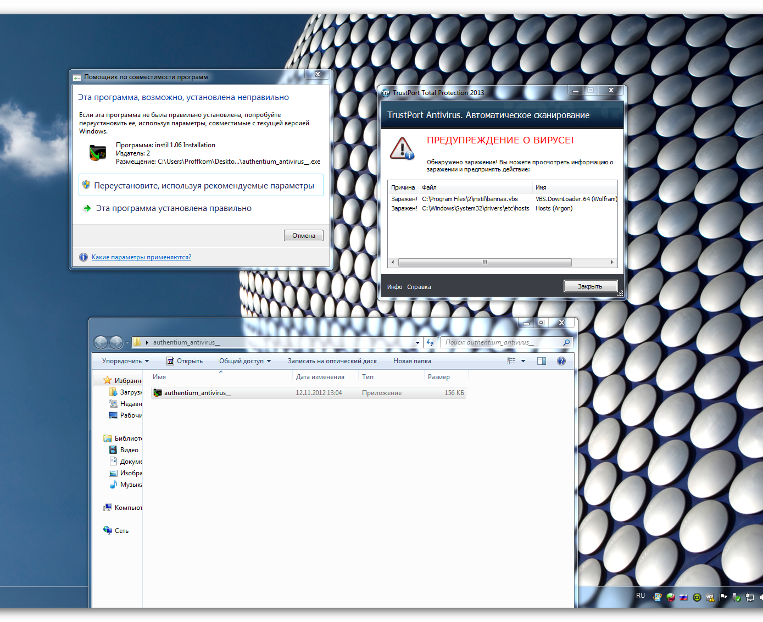Image resolution: width=763 pixels, height=622 pixels.
Task: Click the VMware tools warning tray icon
Action: [x=710, y=597]
